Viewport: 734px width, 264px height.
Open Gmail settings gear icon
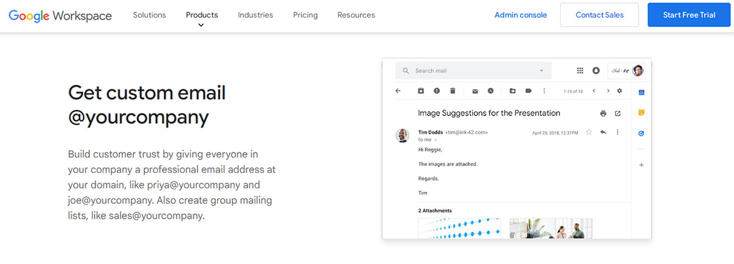pos(620,91)
